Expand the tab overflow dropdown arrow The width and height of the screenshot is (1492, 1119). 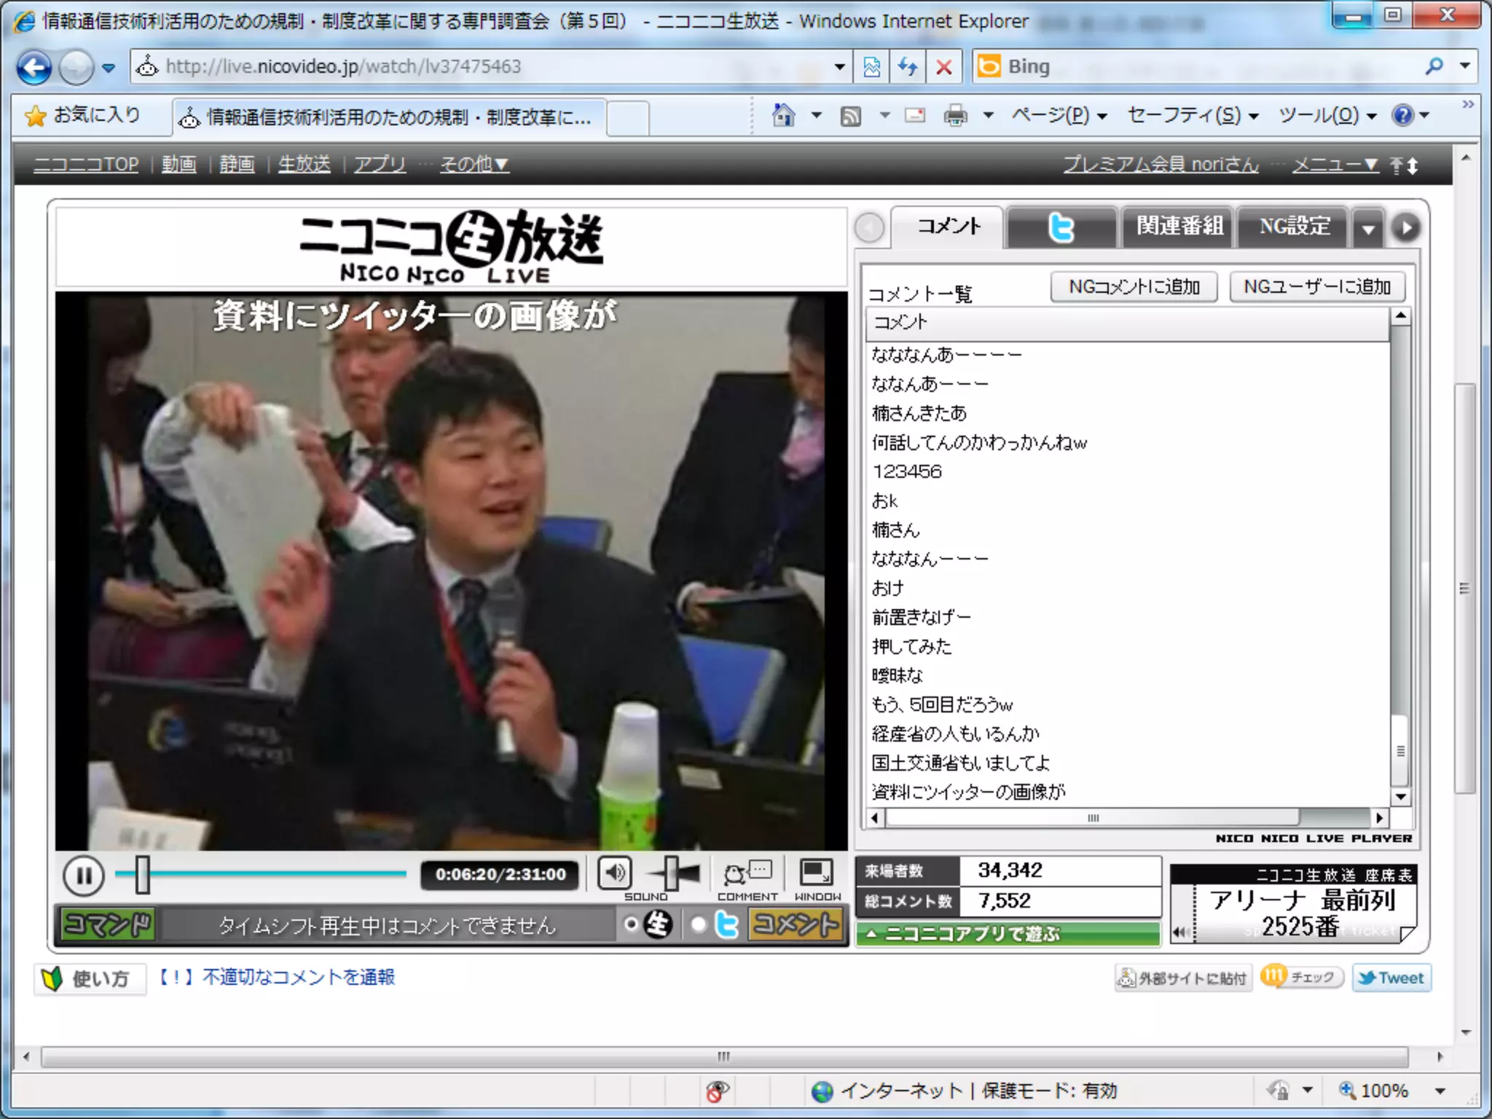click(x=1368, y=229)
